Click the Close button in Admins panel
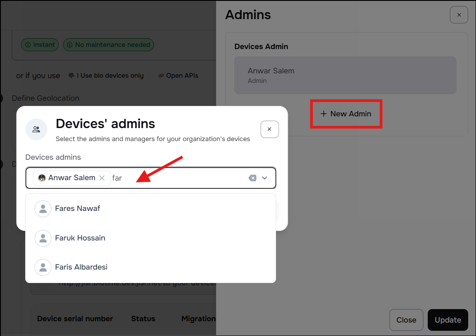Image resolution: width=476 pixels, height=336 pixels. [406, 320]
